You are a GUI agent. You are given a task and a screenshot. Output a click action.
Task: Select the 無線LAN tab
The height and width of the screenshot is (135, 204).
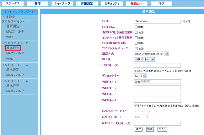137,3
